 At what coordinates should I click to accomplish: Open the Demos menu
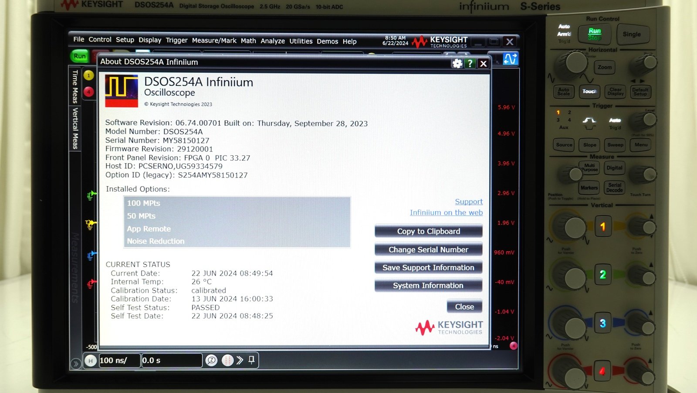point(327,41)
